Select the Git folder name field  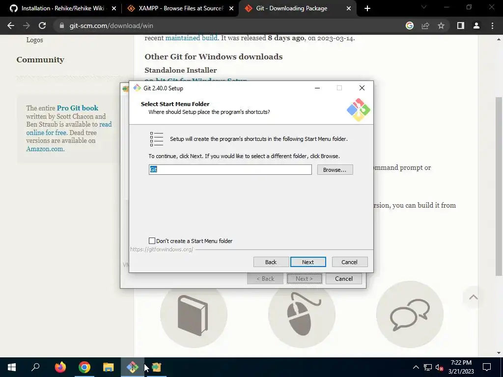230,169
